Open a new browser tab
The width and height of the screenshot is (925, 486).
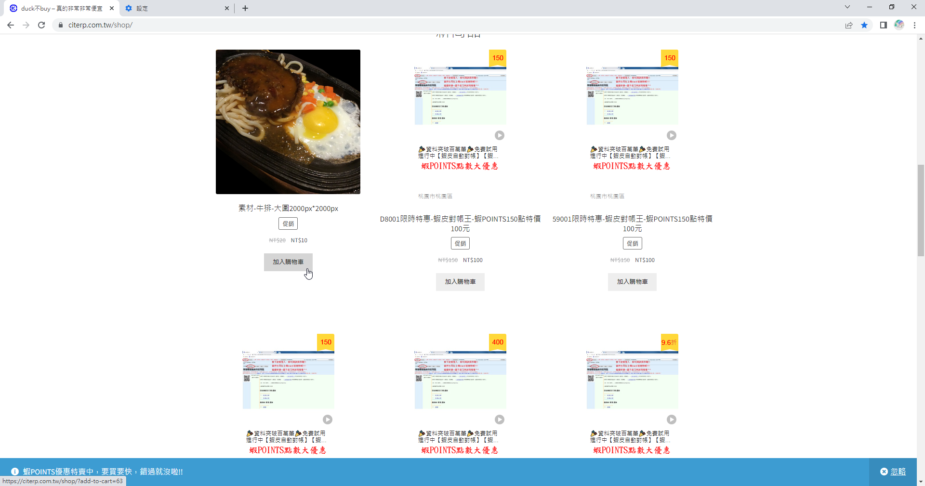point(245,8)
